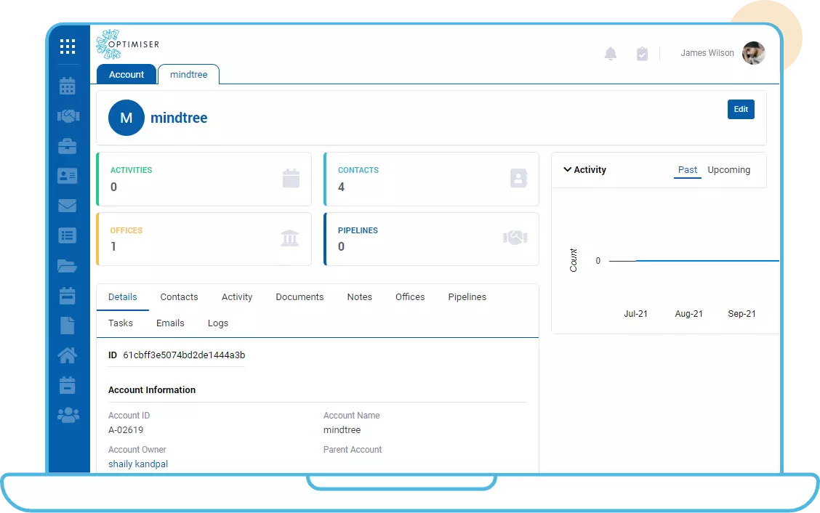Click the mindtree account title heading

(179, 118)
